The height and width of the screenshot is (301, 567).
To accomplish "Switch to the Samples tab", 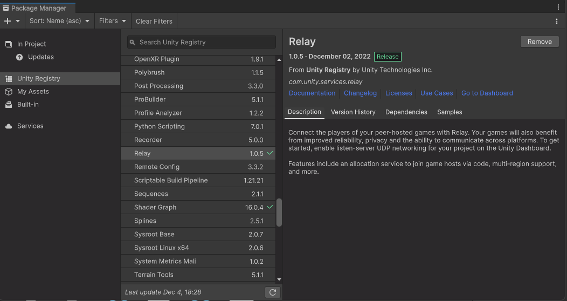I will coord(450,112).
